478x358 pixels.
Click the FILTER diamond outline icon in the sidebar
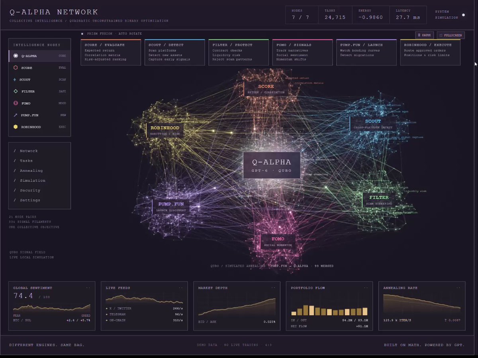16,91
